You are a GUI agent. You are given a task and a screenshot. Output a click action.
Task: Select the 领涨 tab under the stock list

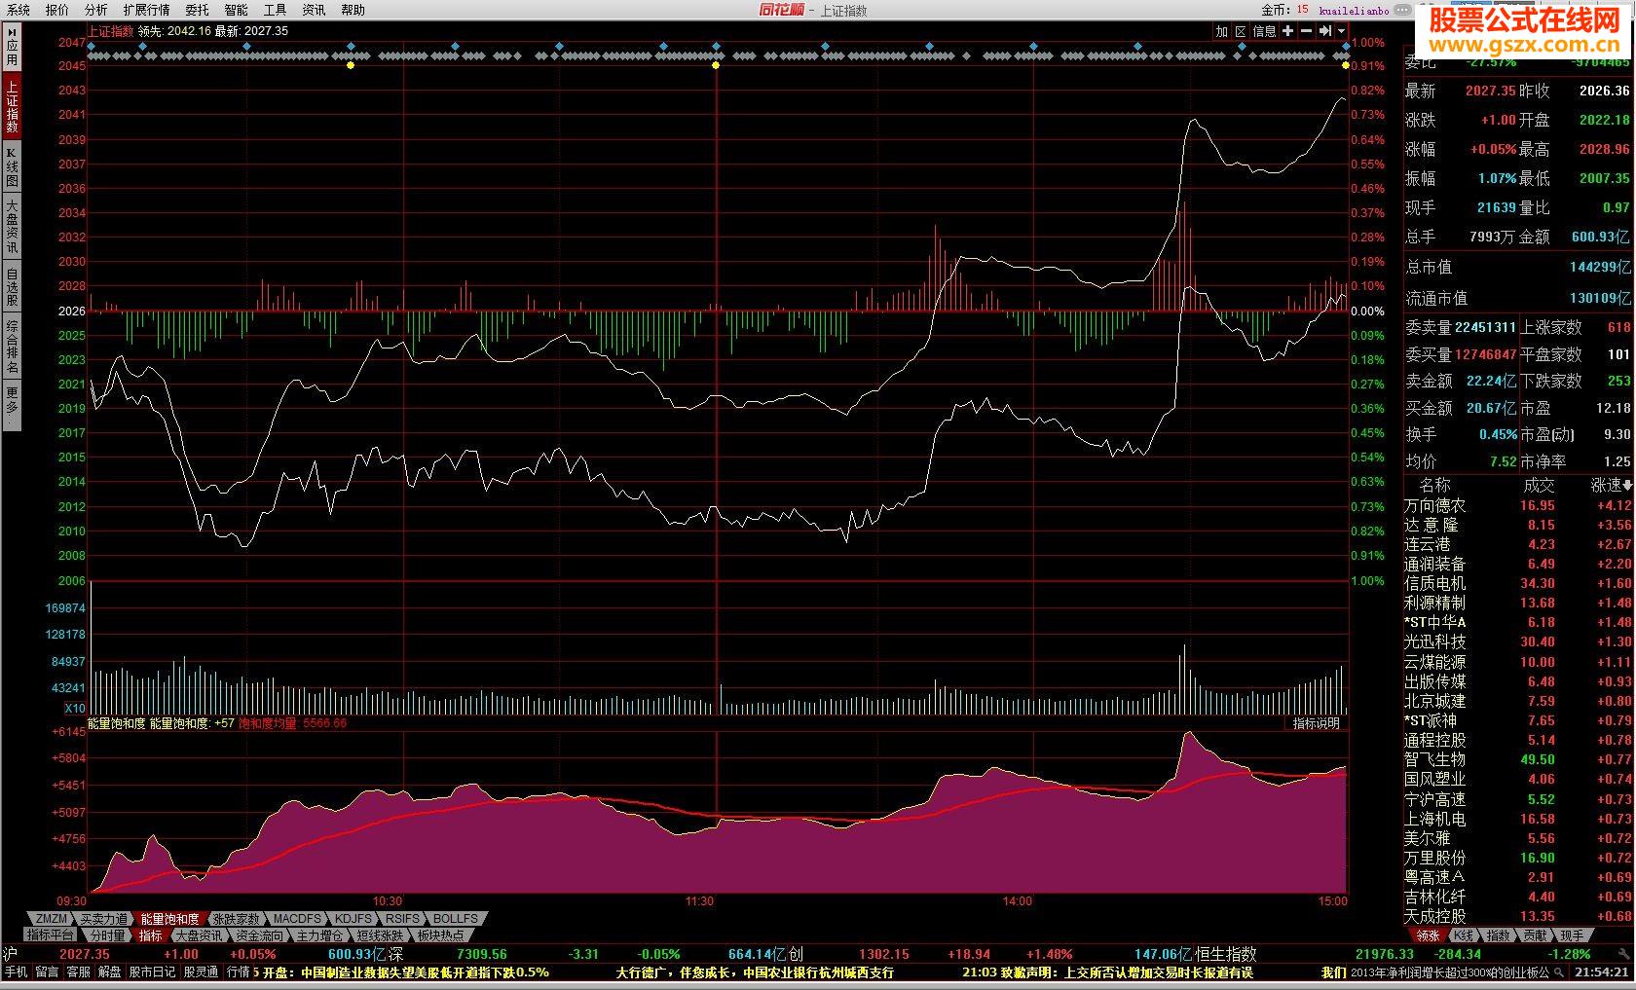tap(1428, 935)
